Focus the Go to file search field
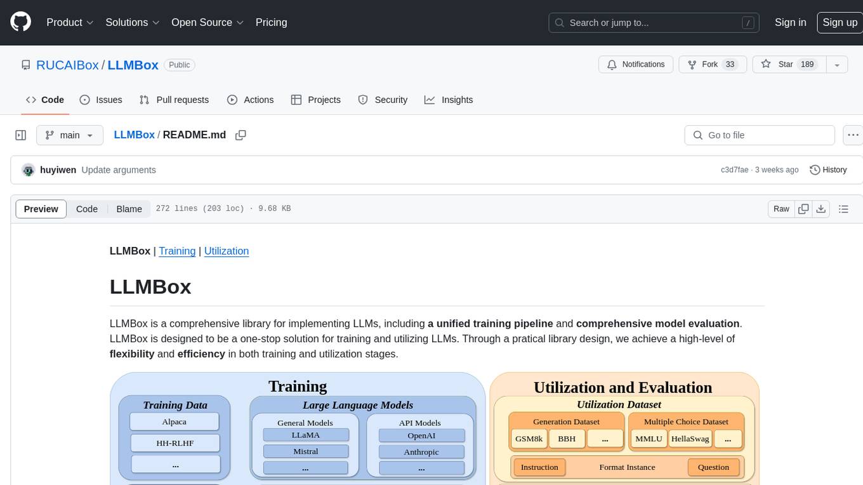Image resolution: width=863 pixels, height=485 pixels. 760,135
